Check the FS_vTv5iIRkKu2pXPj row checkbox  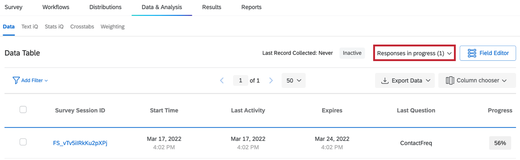point(23,142)
